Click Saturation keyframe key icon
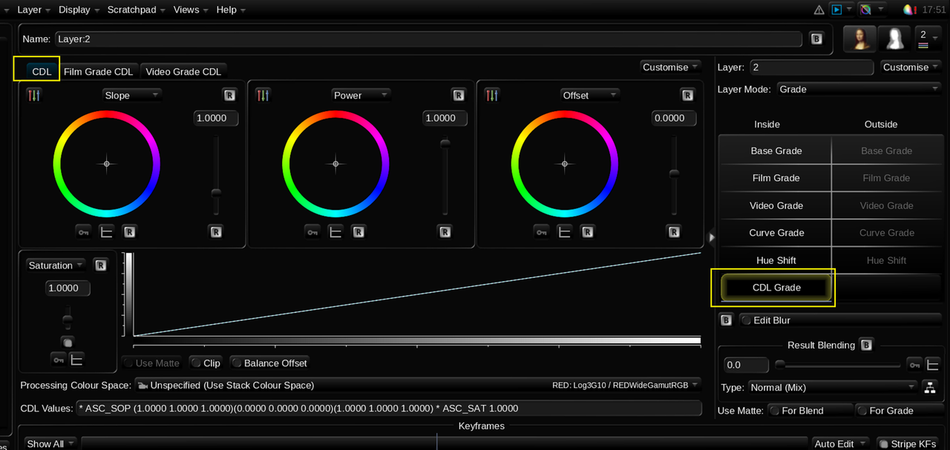 click(58, 360)
